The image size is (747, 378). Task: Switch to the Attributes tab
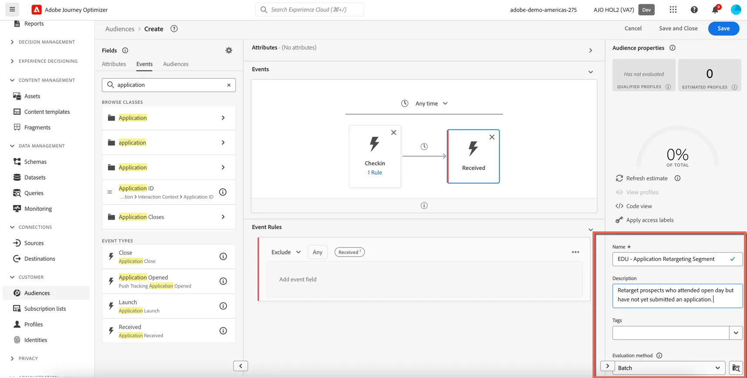point(114,64)
